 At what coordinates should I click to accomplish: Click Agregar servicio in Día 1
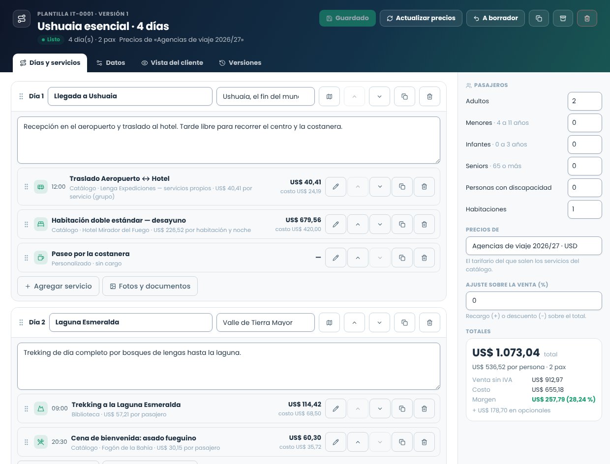pos(58,286)
